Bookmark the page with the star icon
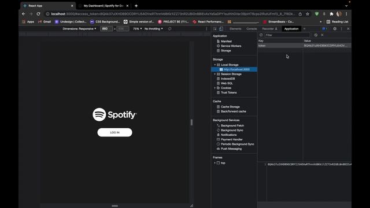The image size is (370, 208). 308,14
